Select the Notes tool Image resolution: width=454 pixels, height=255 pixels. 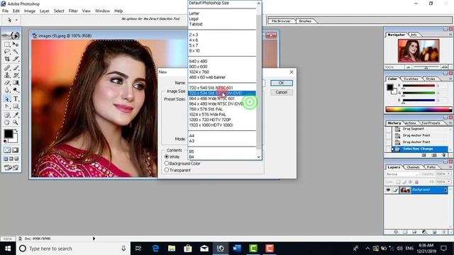[7, 115]
